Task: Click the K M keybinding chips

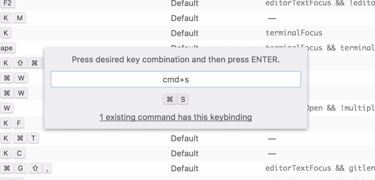Action: 13,18
